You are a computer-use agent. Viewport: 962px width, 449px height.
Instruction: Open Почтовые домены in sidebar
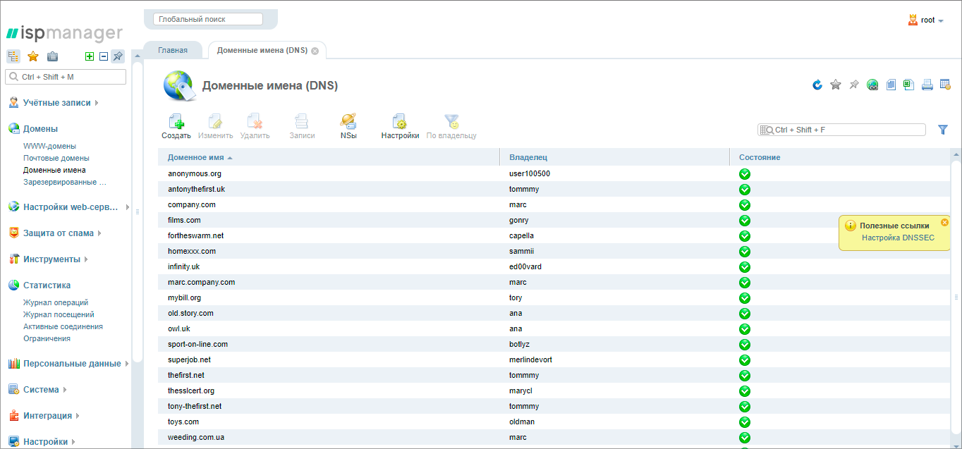click(56, 158)
